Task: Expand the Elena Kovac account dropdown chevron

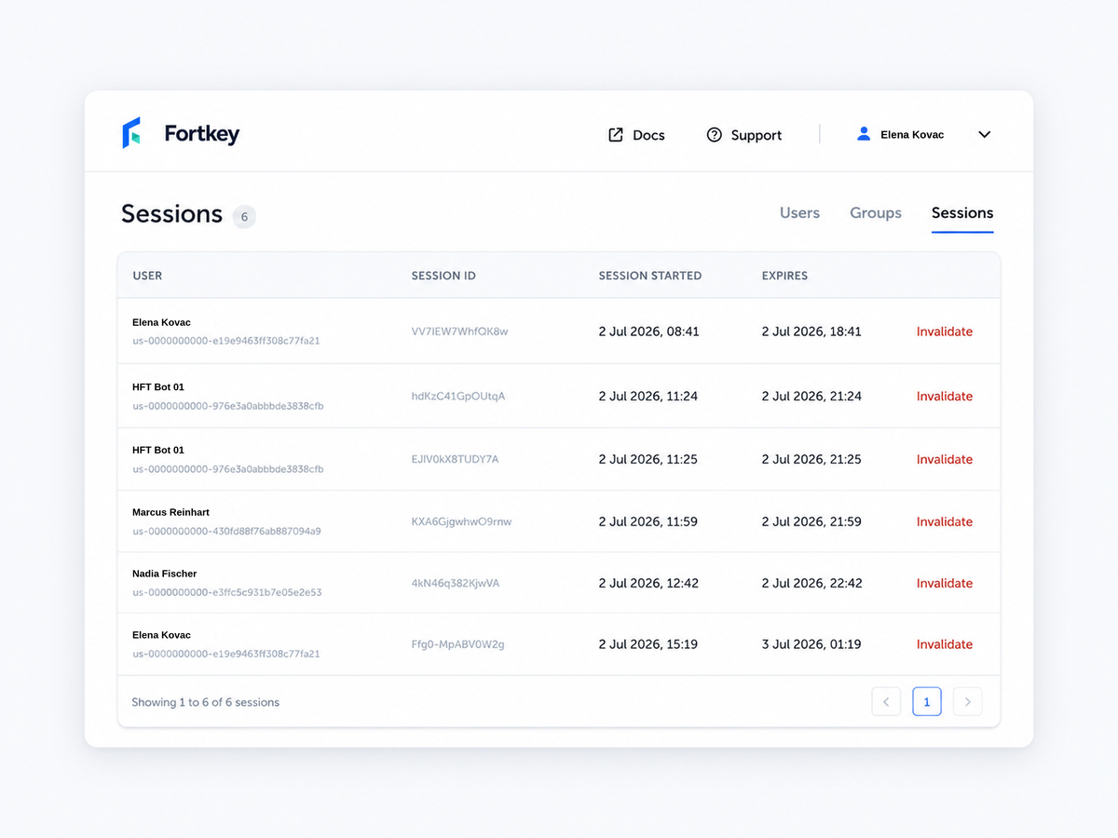Action: tap(985, 135)
